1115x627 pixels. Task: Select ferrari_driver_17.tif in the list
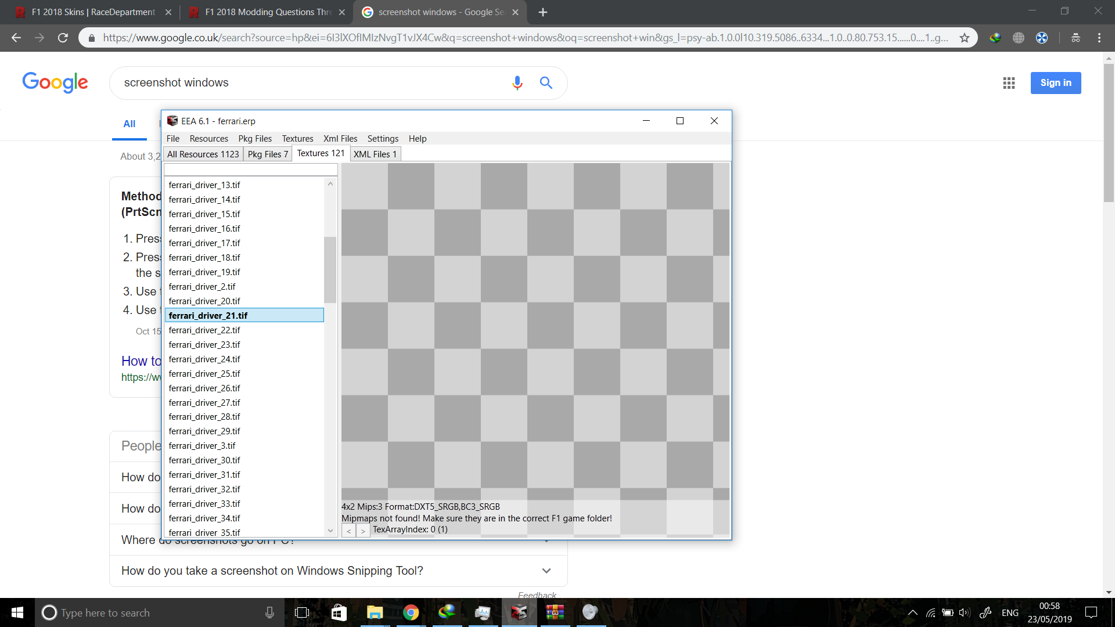pyautogui.click(x=244, y=243)
